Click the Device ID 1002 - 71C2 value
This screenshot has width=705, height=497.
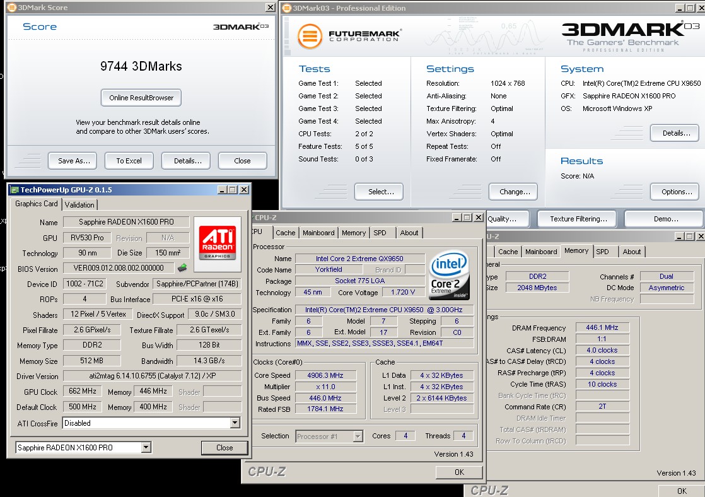85,284
